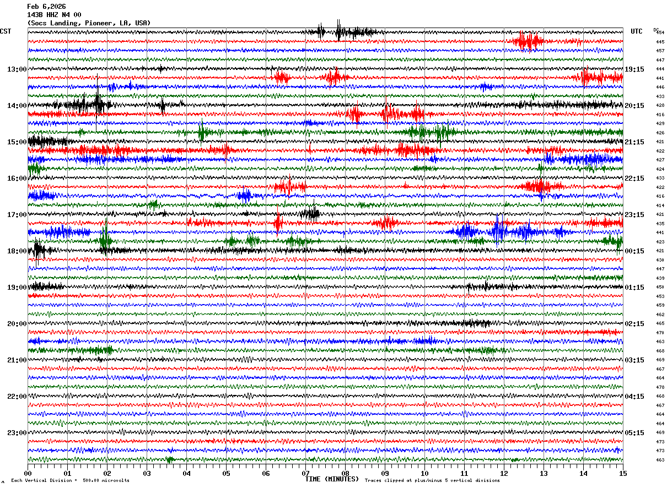Click the 21:15 UTC row label

click(x=634, y=142)
